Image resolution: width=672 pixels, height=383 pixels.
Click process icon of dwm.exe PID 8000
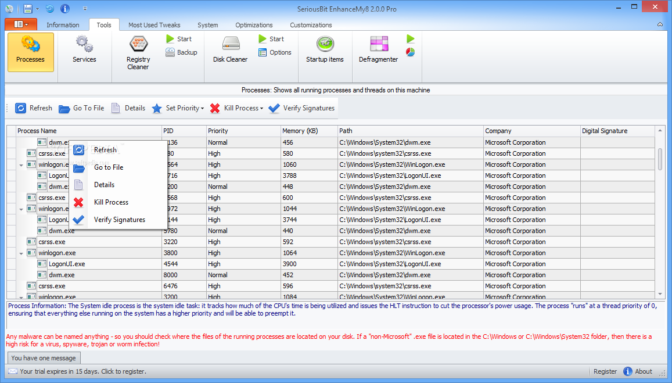coord(42,275)
